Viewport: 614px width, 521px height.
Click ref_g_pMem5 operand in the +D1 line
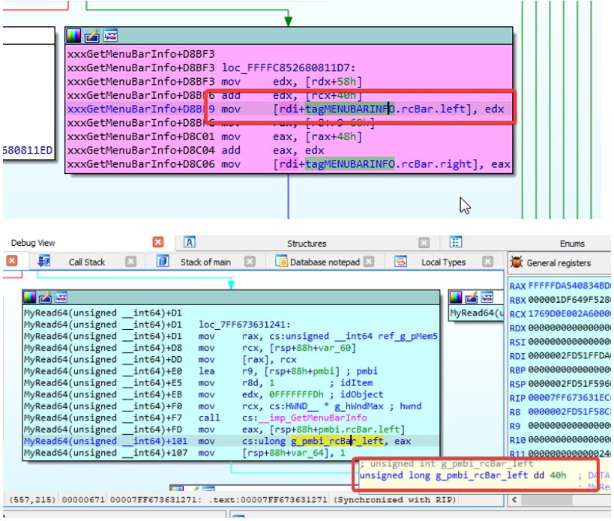point(408,337)
